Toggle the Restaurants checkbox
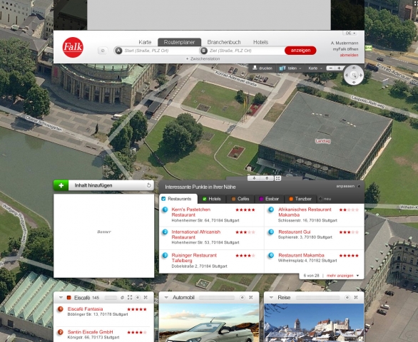Screen dimensions: 418x342 pyautogui.click(x=163, y=199)
